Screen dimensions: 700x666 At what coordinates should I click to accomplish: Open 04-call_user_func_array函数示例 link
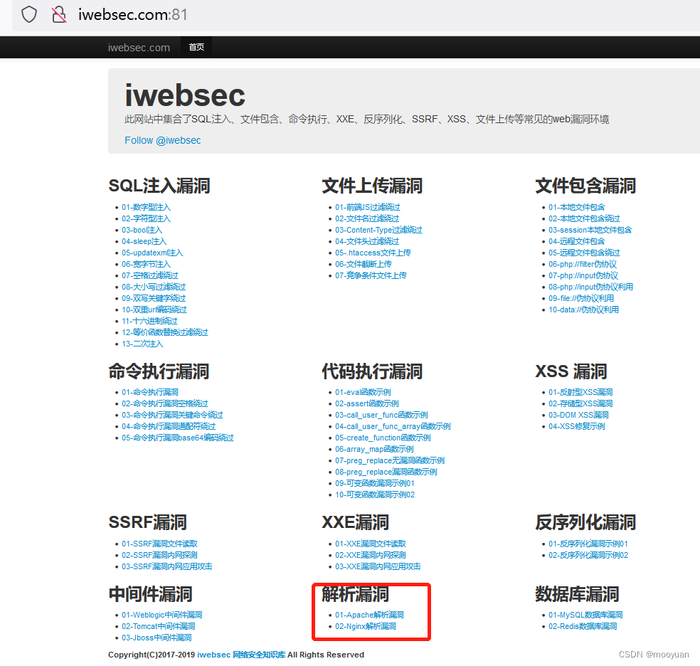tap(393, 426)
